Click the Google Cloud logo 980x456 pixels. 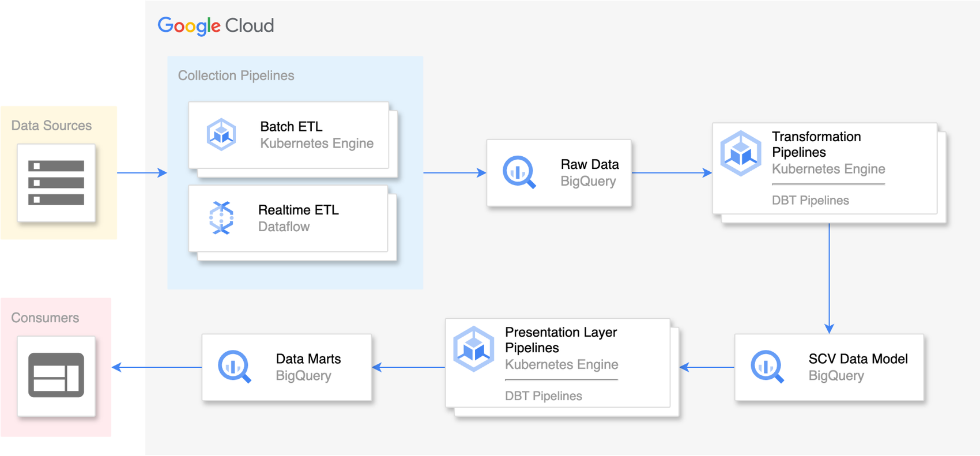coord(216,25)
